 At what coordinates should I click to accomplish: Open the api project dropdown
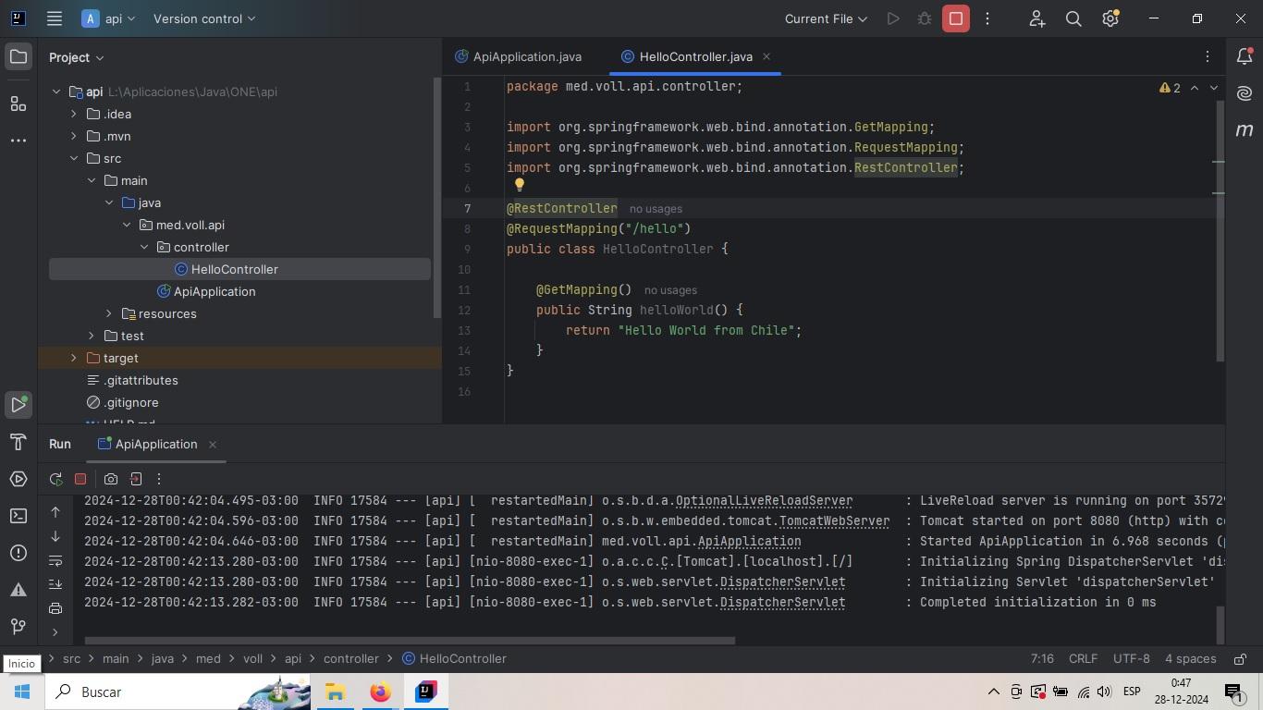click(109, 18)
